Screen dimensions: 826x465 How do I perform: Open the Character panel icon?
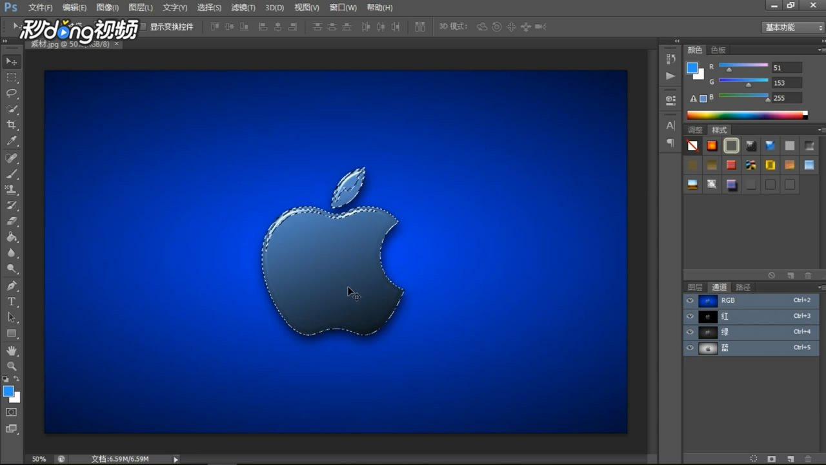(x=670, y=125)
